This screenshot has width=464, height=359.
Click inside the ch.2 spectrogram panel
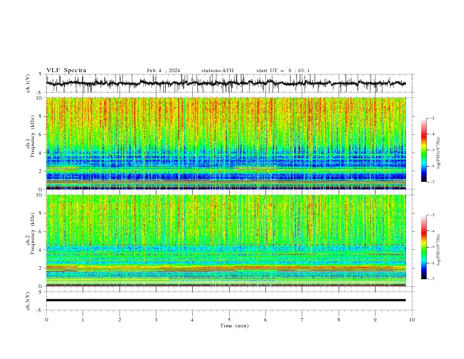click(x=226, y=241)
